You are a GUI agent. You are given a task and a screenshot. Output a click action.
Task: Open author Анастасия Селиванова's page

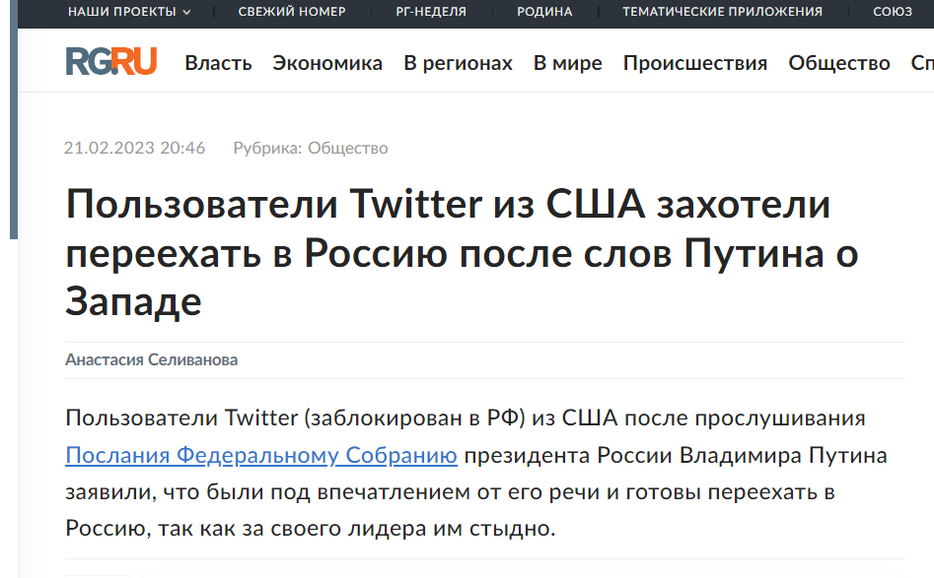151,359
